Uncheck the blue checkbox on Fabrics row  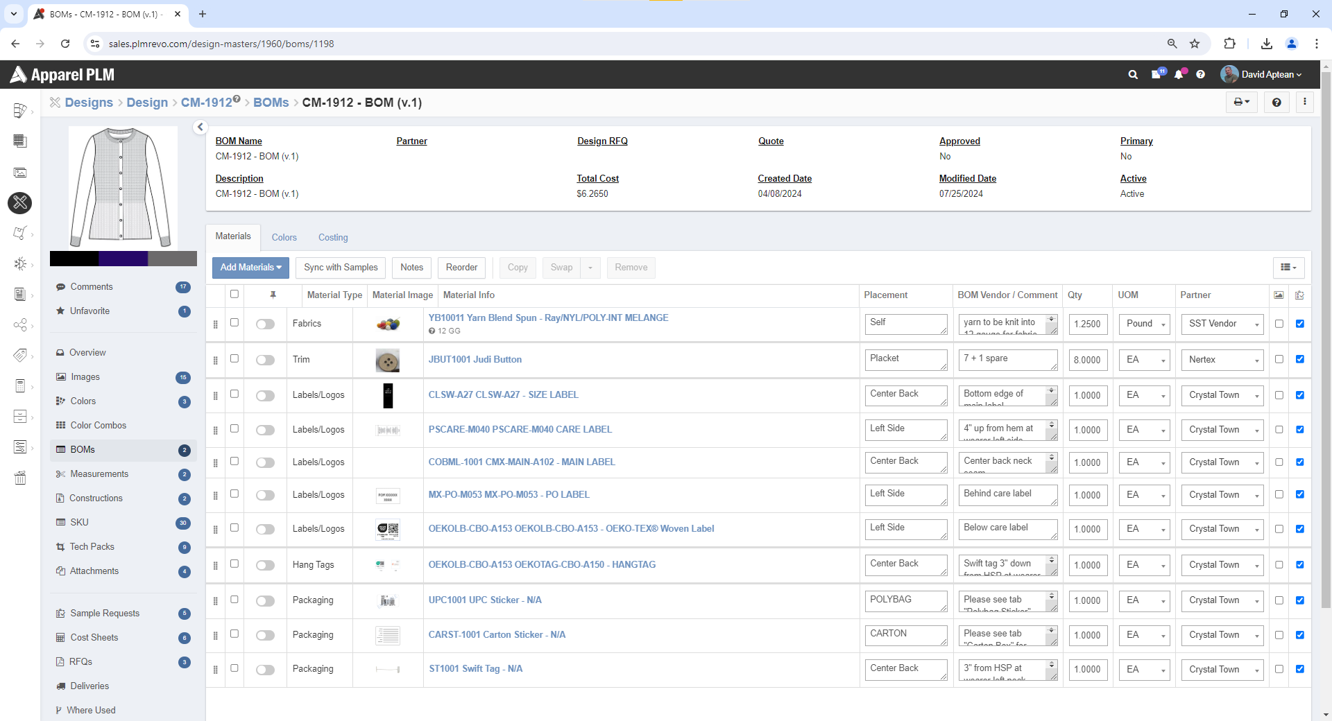tap(1300, 324)
